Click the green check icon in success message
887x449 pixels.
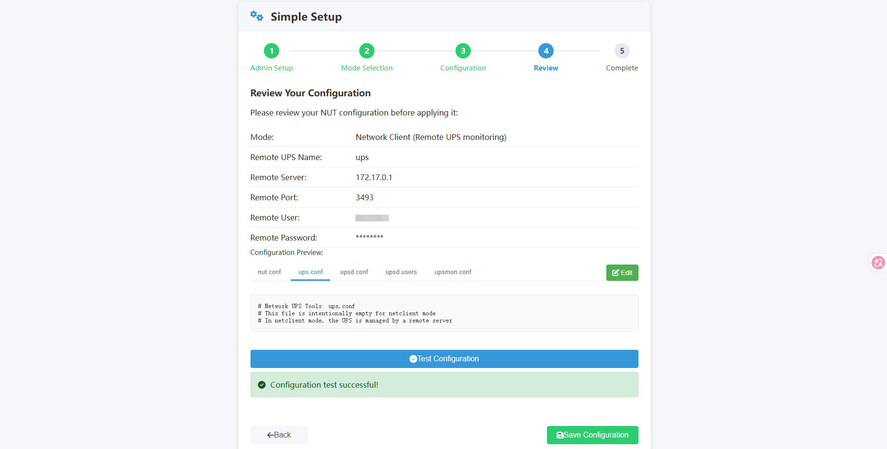click(x=262, y=385)
